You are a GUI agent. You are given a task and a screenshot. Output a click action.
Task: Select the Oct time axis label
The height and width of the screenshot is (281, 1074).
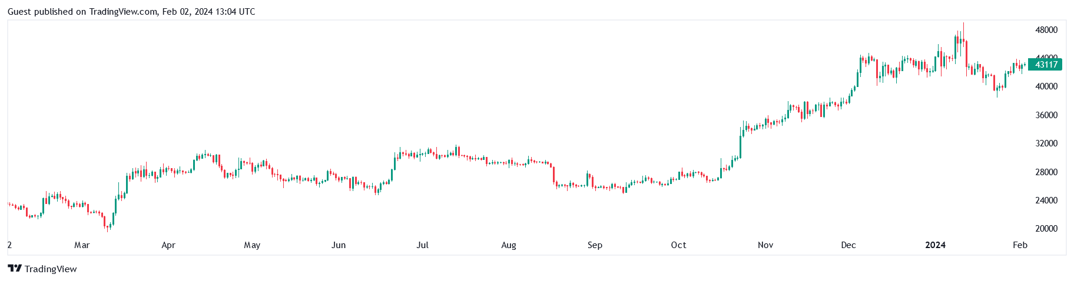pos(678,245)
